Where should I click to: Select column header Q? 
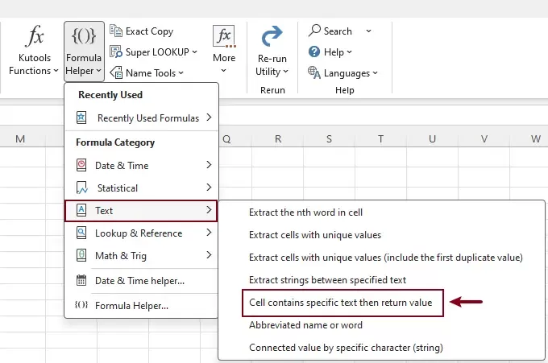coord(226,139)
